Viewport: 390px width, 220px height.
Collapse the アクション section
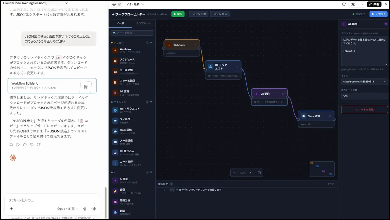coord(151,102)
